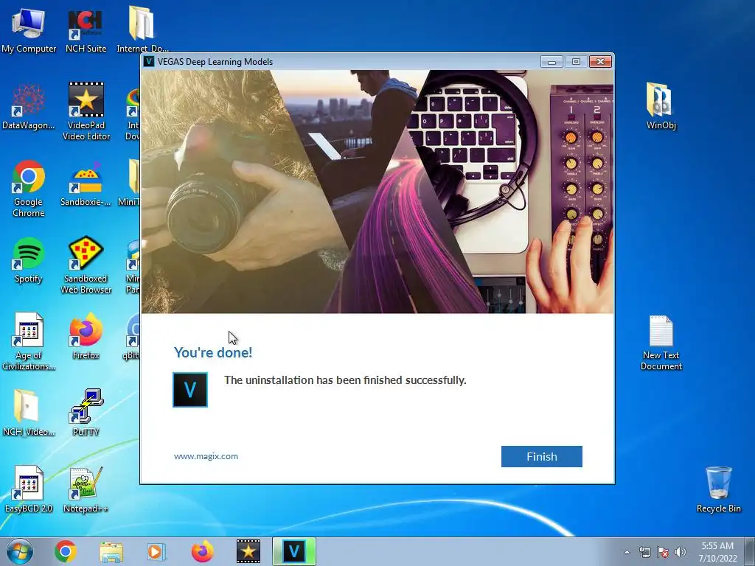Click the Finish button
The height and width of the screenshot is (566, 755).
coord(542,456)
